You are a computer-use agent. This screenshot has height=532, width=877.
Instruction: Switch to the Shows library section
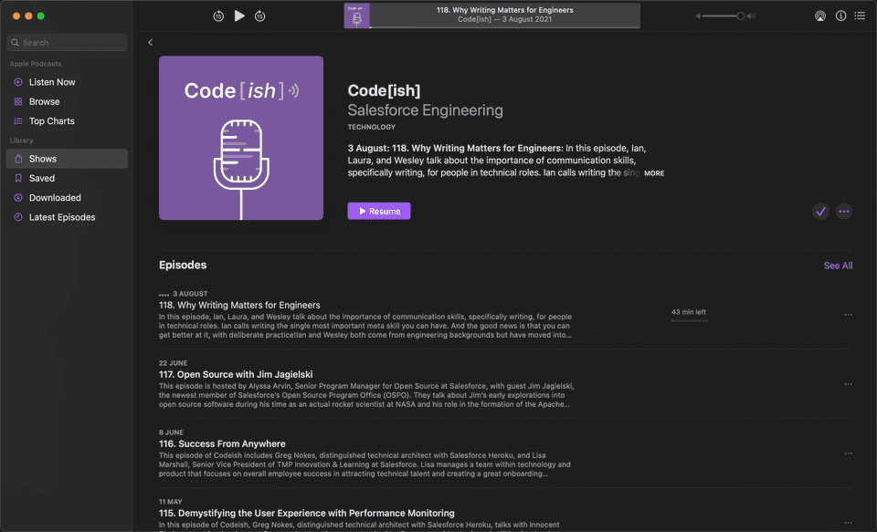pyautogui.click(x=43, y=158)
